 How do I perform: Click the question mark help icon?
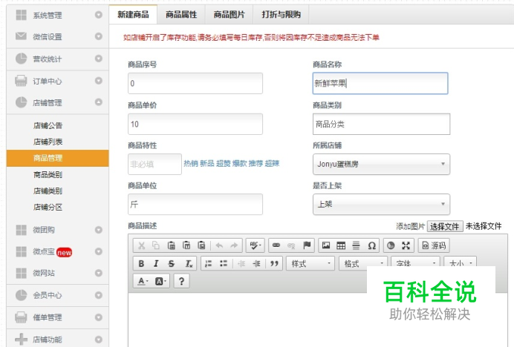point(181,281)
